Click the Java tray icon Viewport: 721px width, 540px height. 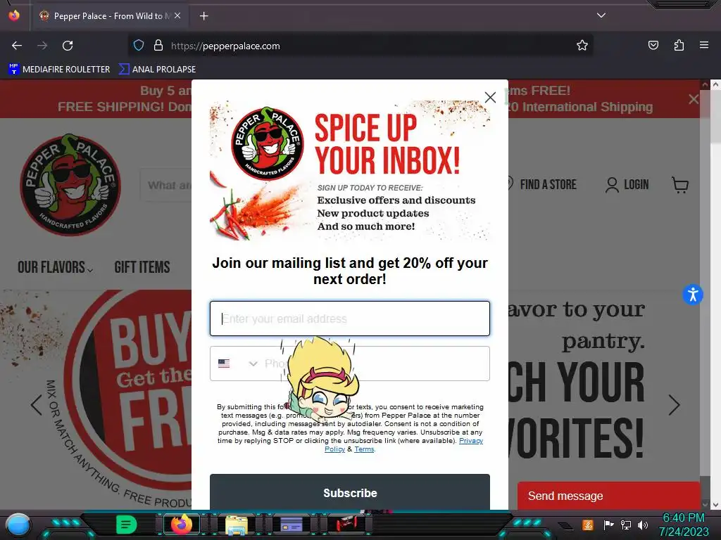tap(588, 525)
